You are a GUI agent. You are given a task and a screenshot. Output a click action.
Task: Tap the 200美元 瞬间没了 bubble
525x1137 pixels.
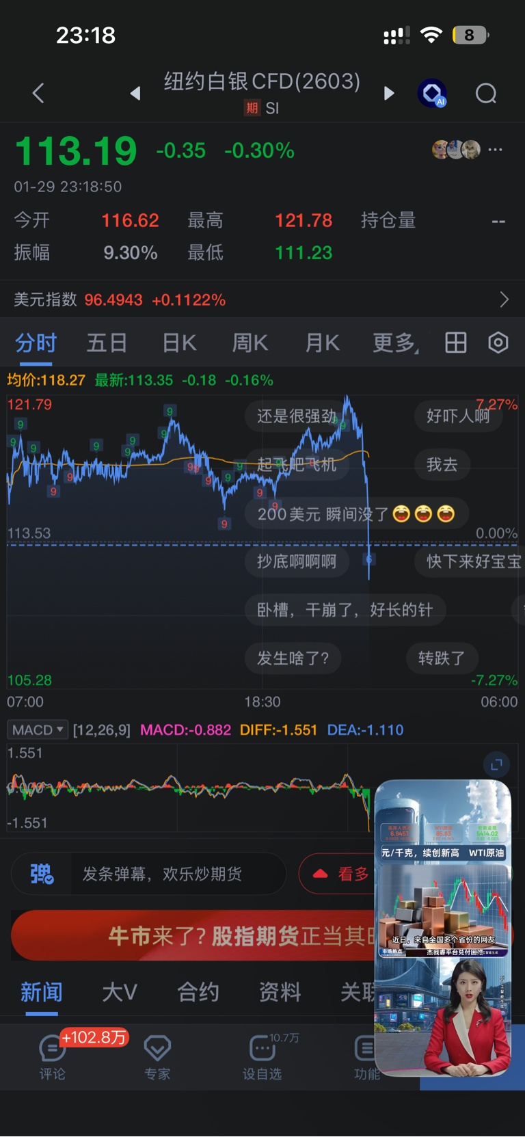tap(356, 513)
